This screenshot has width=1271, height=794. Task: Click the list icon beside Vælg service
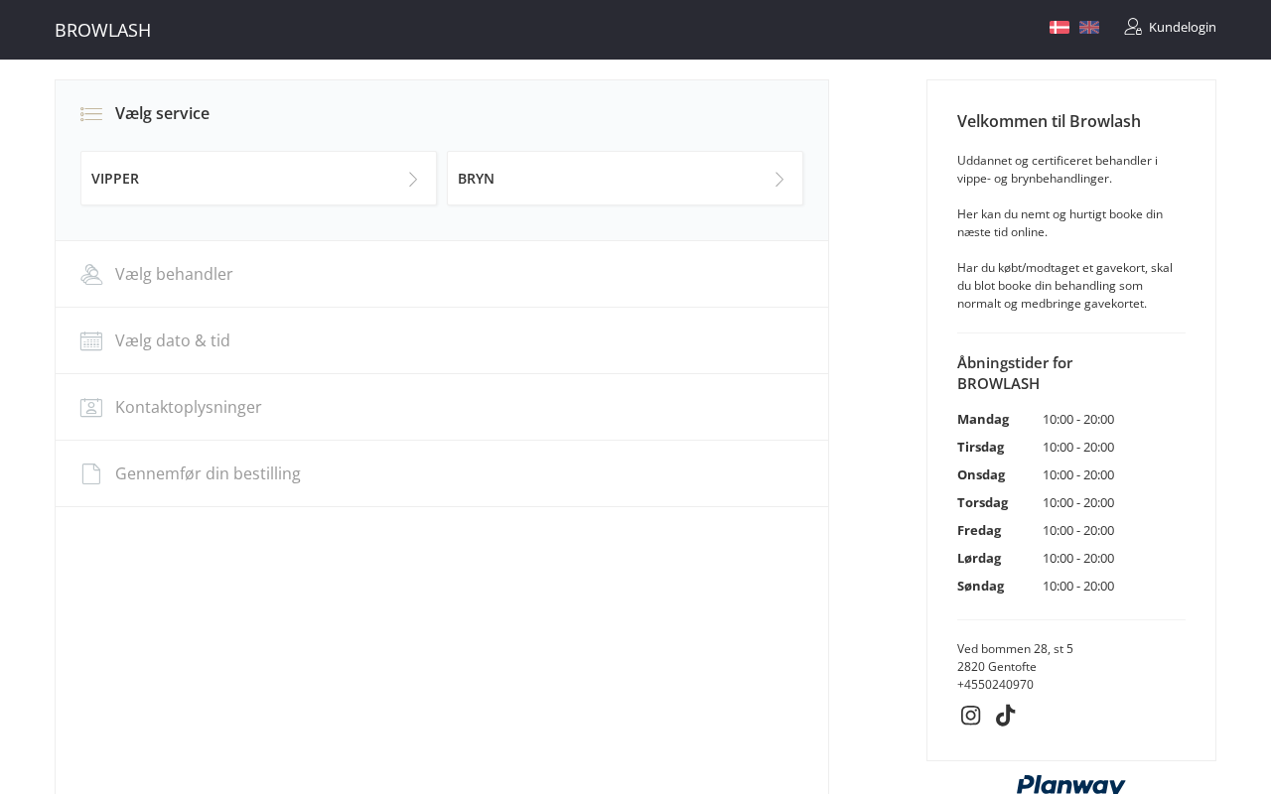point(91,114)
